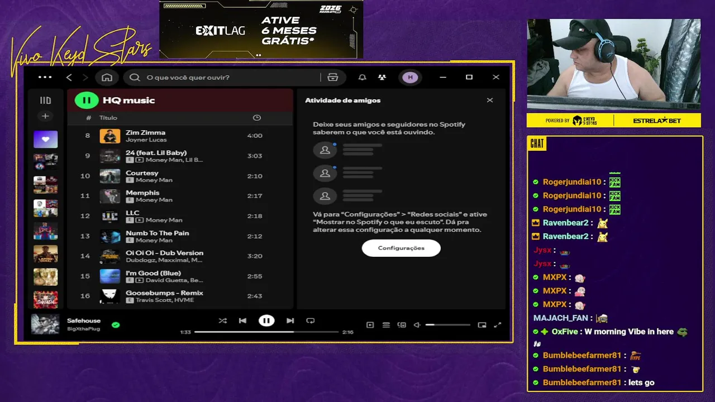Select 'Oi Oi Oi - Dub Version' track
Viewport: 715px width, 402px height.
(164, 253)
